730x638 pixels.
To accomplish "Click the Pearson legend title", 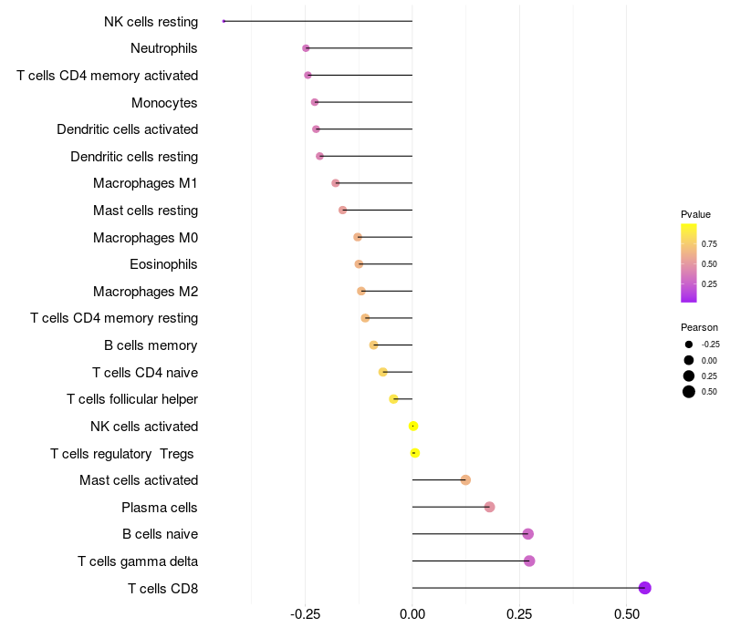I will click(x=699, y=327).
